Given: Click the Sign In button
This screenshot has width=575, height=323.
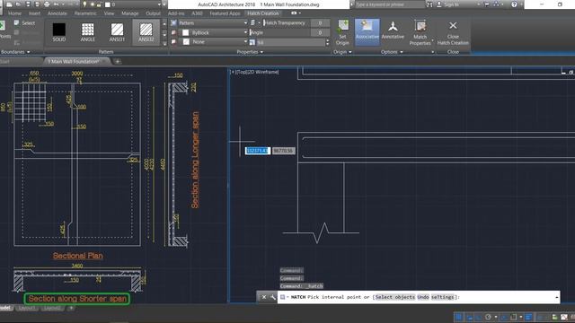Looking at the screenshot, I should click(x=449, y=4).
